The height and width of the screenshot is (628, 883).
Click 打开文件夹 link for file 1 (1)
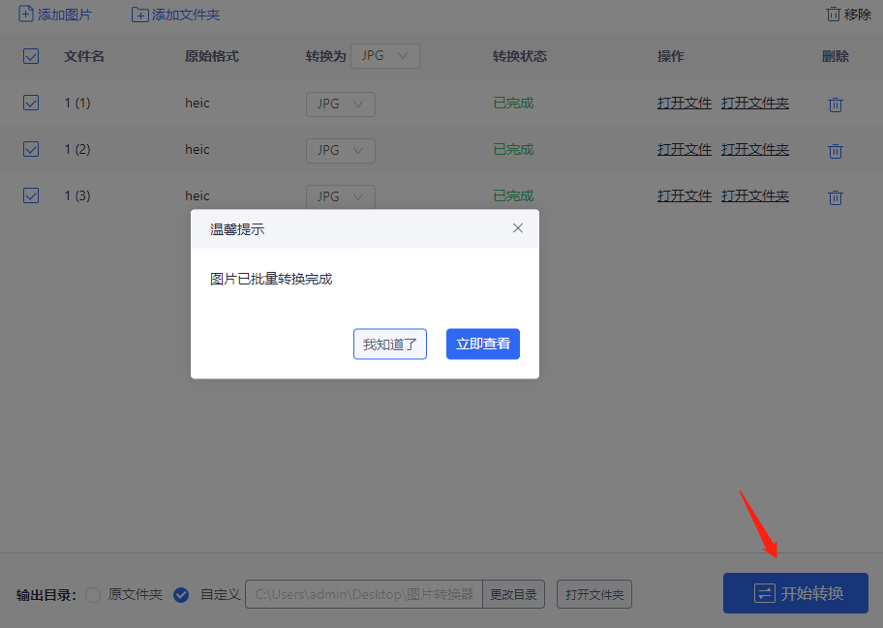click(755, 103)
